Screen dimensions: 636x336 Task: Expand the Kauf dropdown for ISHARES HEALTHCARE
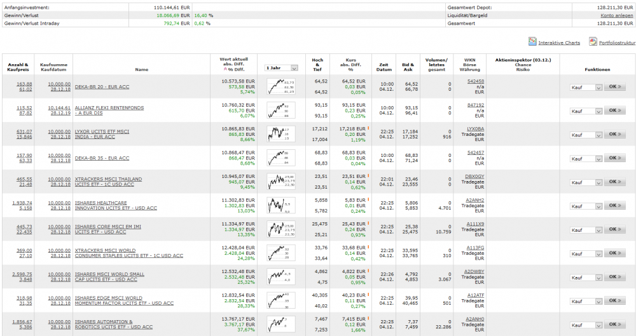pos(586,206)
